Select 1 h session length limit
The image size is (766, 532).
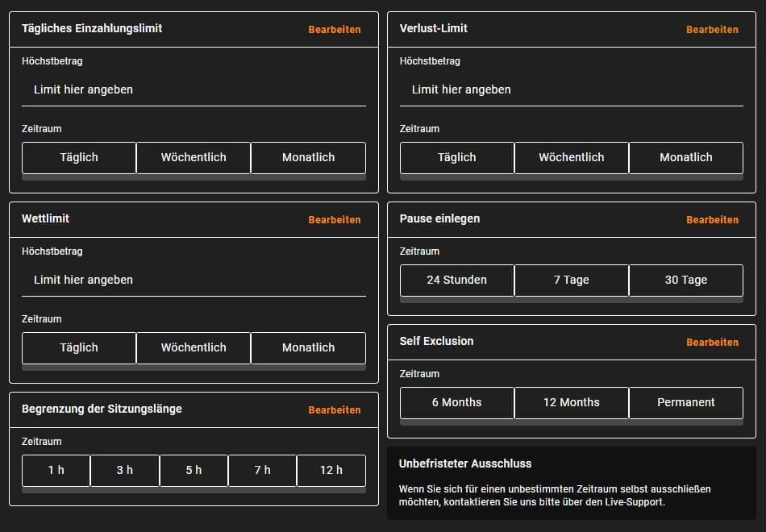(x=55, y=471)
